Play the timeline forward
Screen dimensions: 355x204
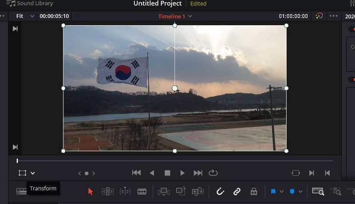(x=182, y=173)
